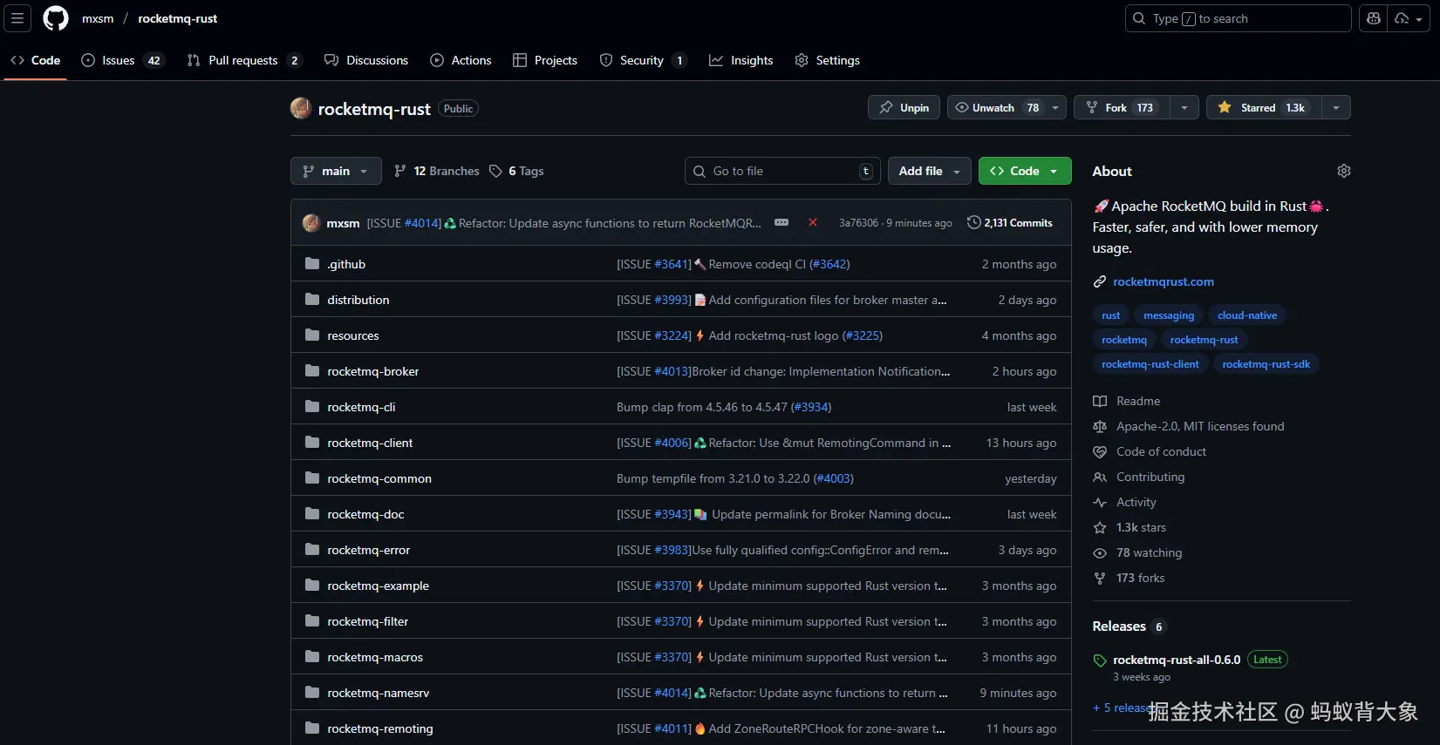1440x745 pixels.
Task: Open rocketmq-rust-all-0.6.0 release
Action: (x=1176, y=660)
